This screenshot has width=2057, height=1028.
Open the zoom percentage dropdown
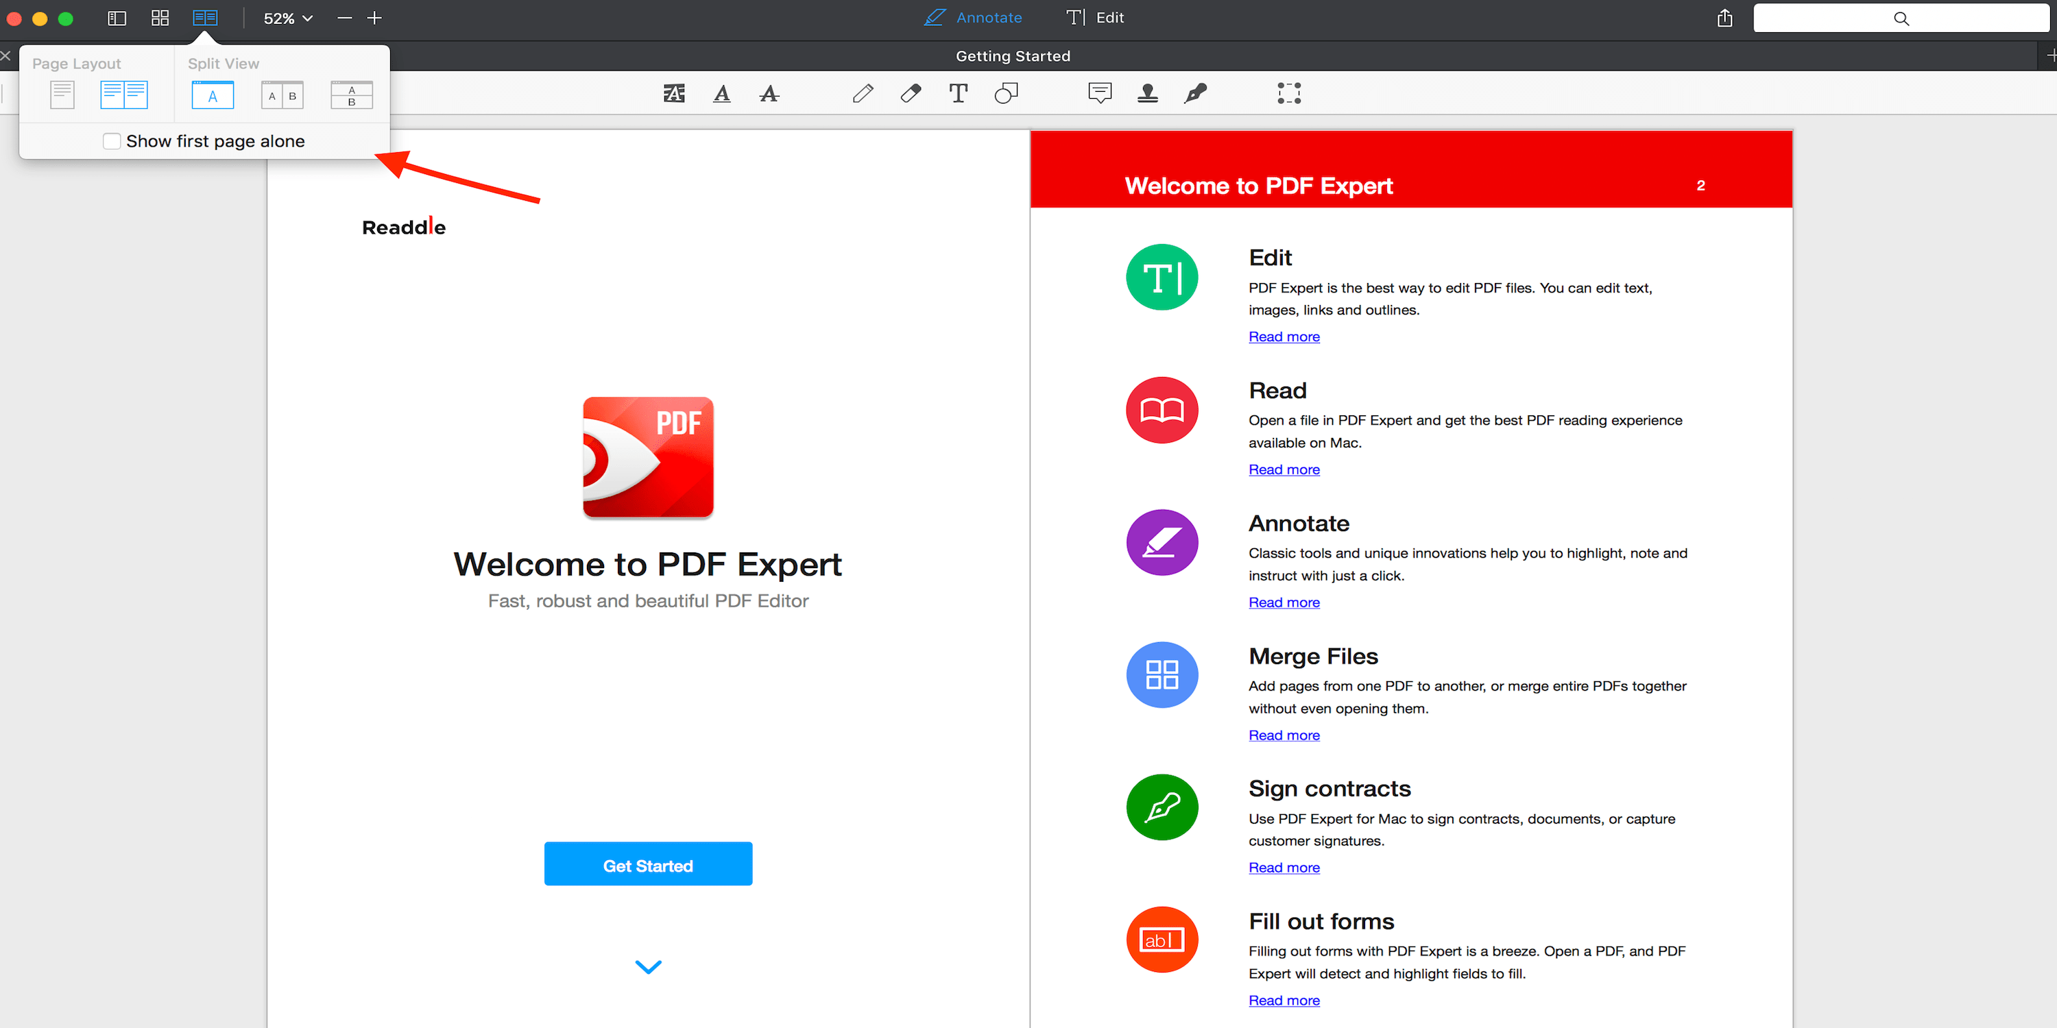click(x=286, y=18)
